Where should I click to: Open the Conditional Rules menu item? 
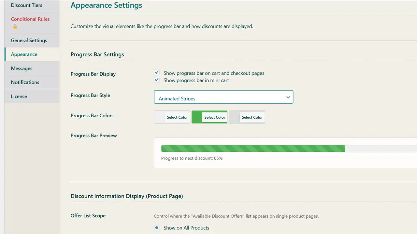pos(30,19)
